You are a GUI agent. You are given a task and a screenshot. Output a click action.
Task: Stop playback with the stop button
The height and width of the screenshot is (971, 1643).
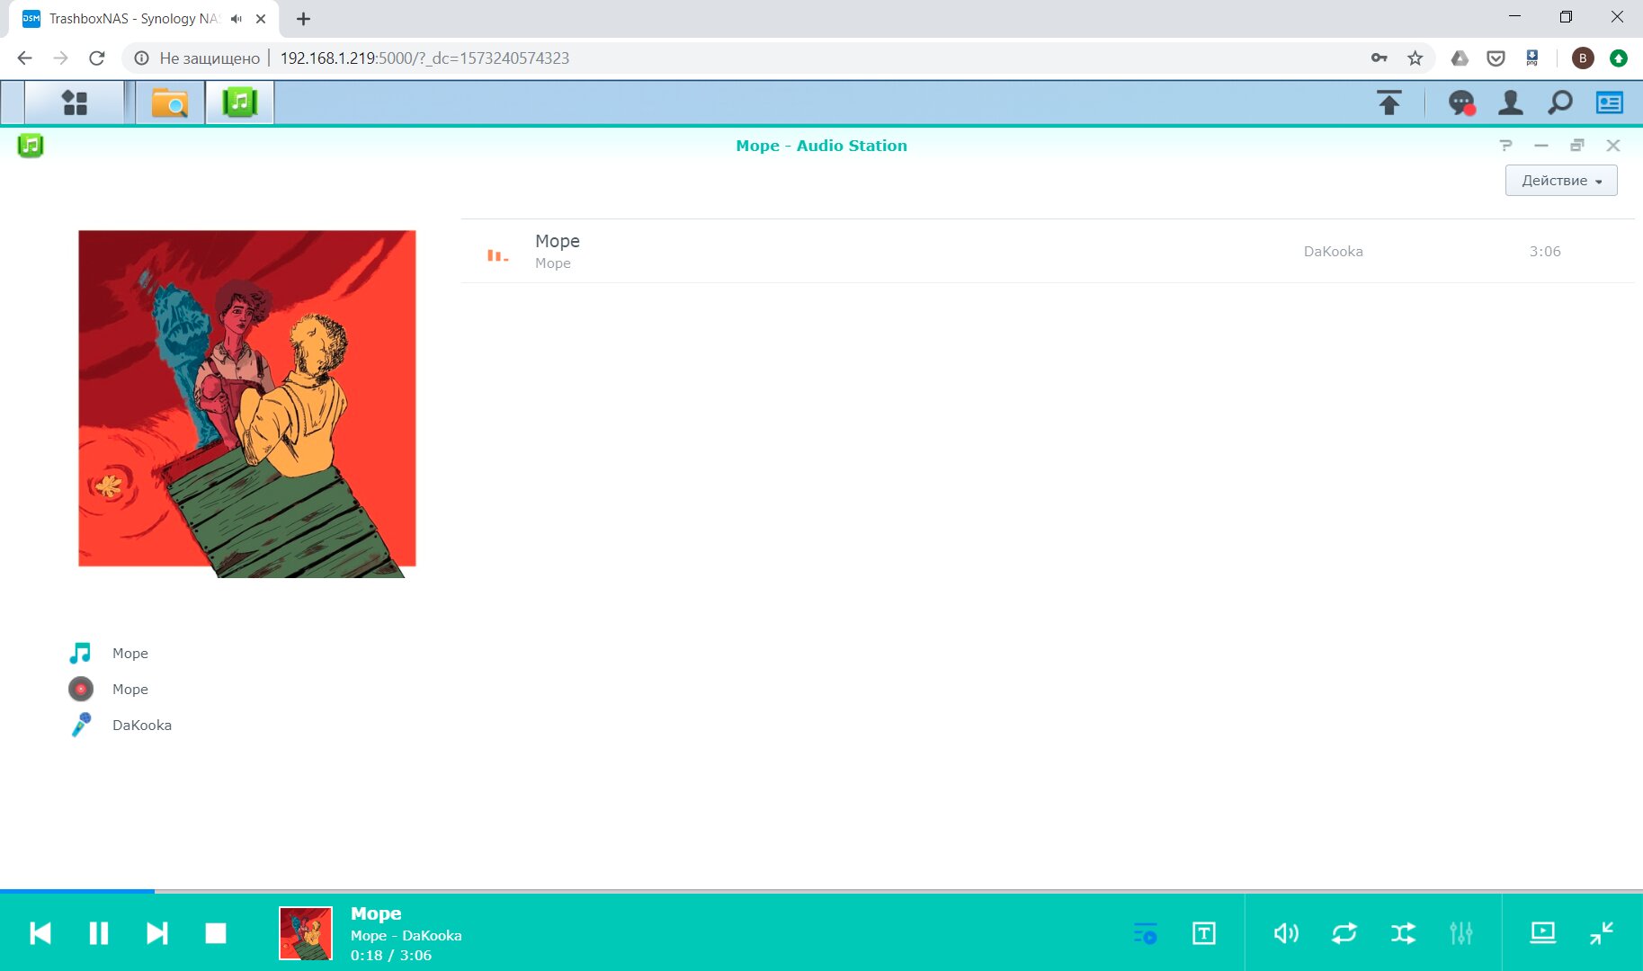tap(216, 933)
